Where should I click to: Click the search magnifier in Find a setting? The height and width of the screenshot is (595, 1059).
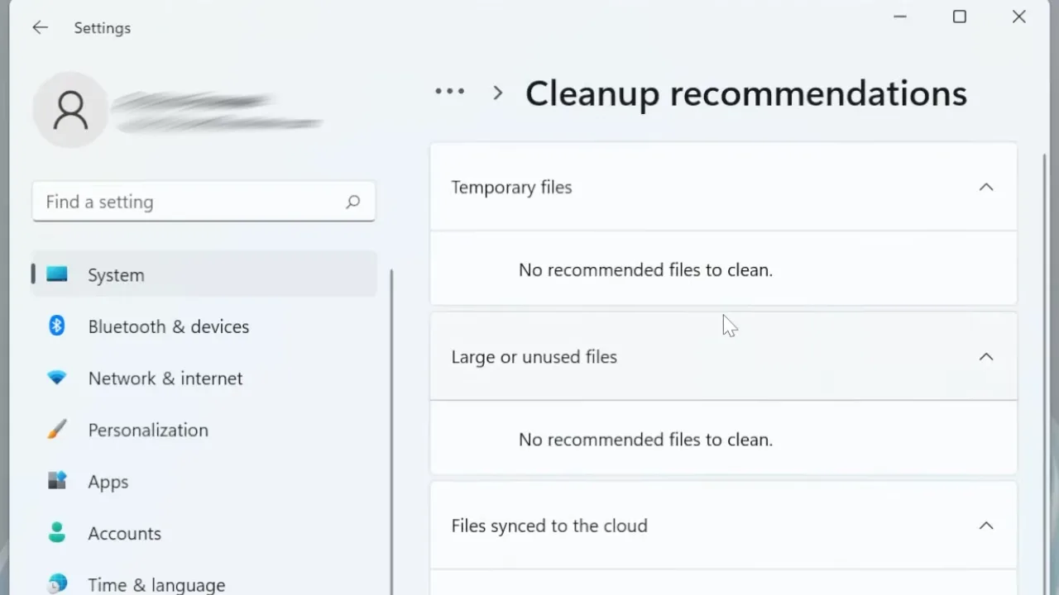[353, 202]
